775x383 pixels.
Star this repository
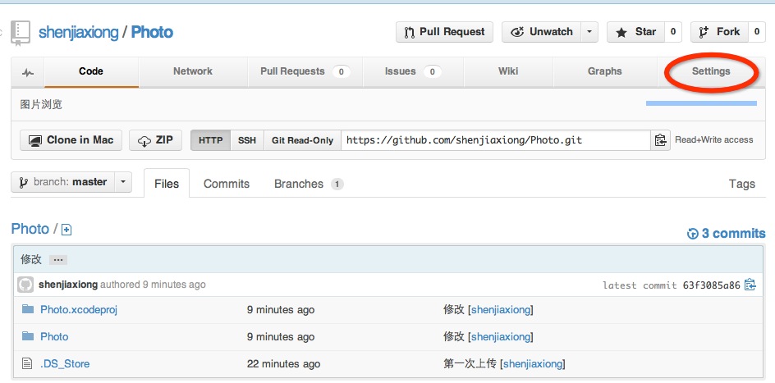point(636,32)
